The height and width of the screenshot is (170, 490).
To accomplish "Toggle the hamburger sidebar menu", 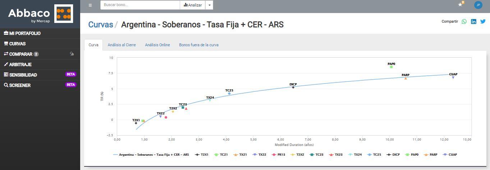I will click(x=90, y=5).
